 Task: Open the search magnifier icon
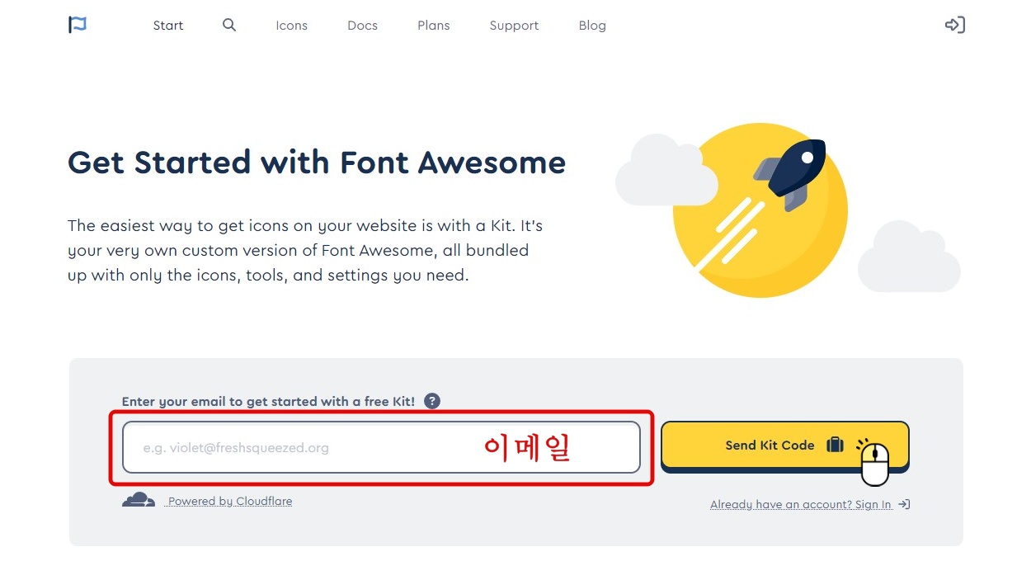click(x=229, y=26)
